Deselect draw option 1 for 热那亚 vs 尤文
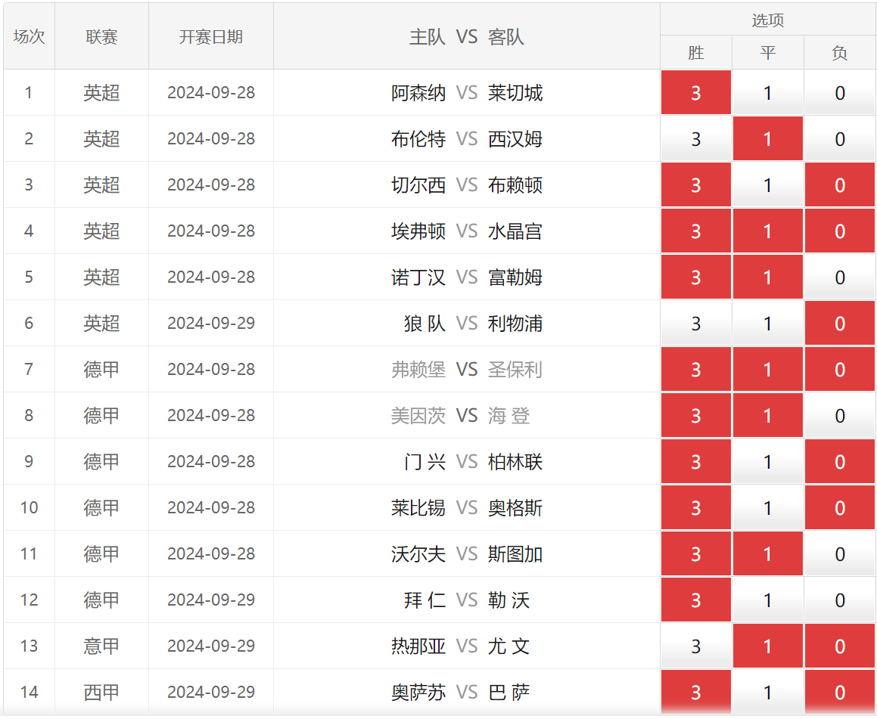The image size is (877, 719). click(767, 646)
